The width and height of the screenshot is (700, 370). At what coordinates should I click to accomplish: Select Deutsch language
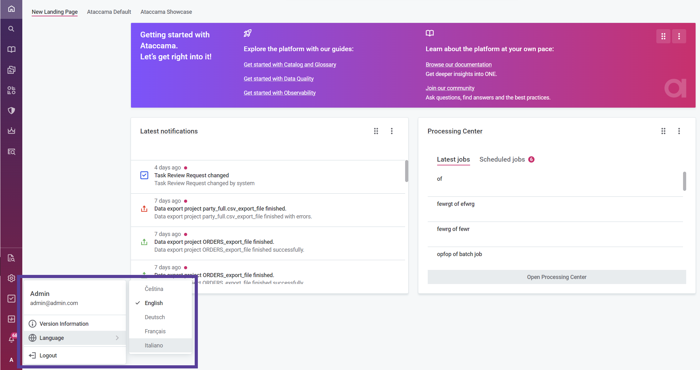pos(160,317)
